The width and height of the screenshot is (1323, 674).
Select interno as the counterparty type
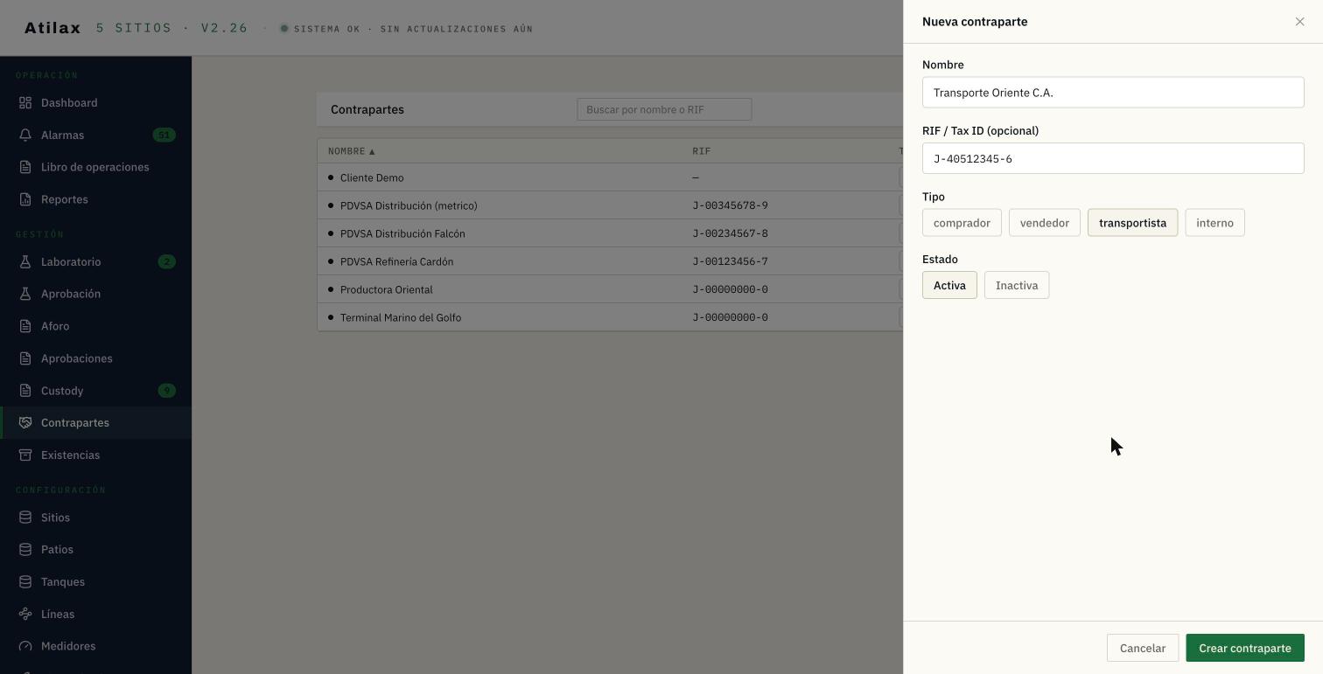[x=1214, y=223]
